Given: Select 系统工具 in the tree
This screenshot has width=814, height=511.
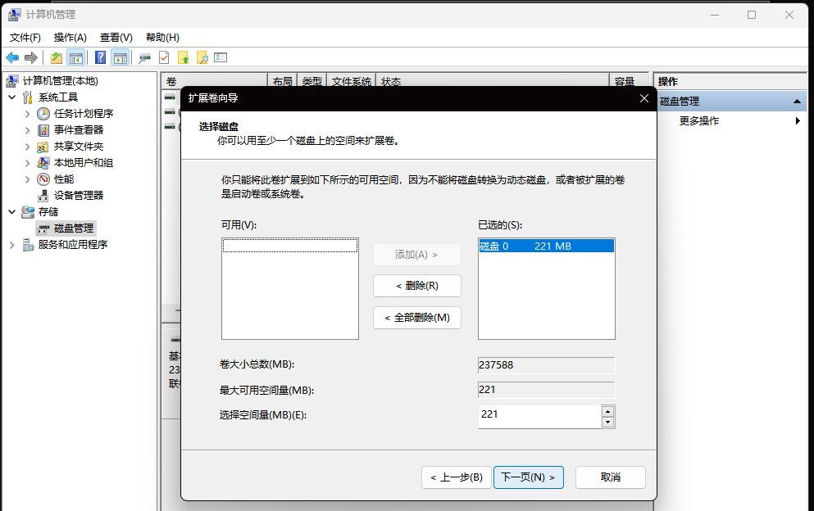Looking at the screenshot, I should point(58,97).
